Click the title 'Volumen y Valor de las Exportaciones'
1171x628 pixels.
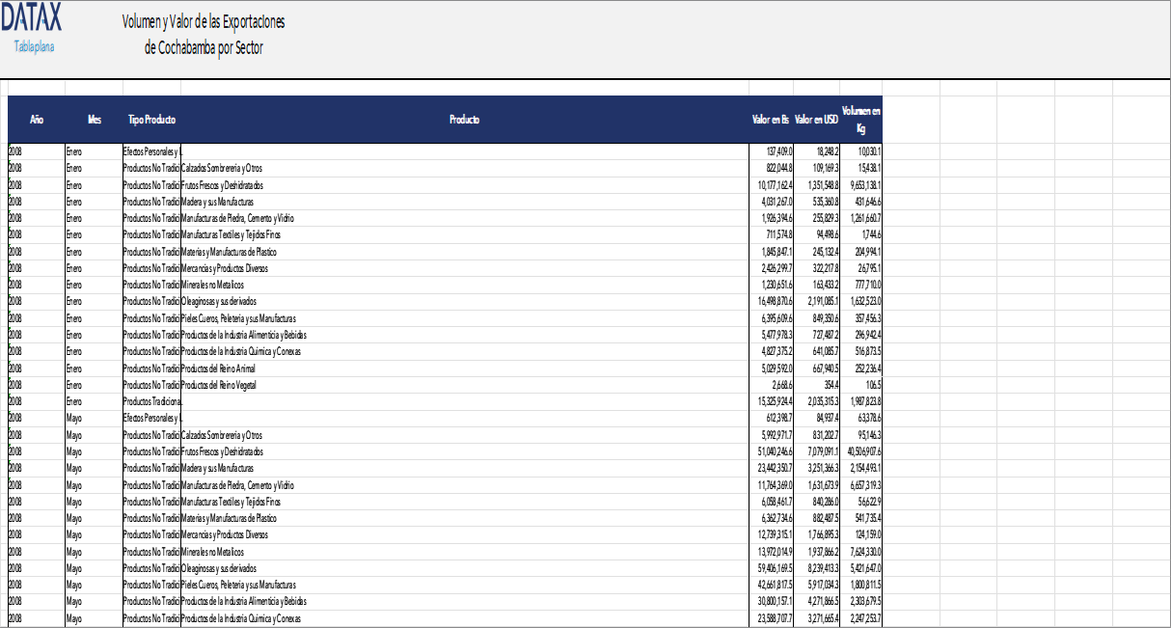pos(203,22)
